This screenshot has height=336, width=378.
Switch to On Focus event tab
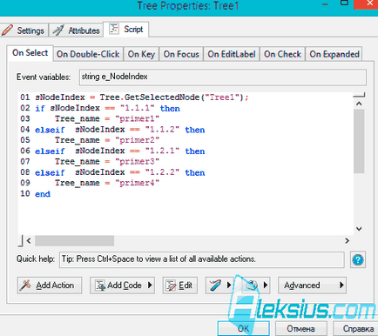(x=181, y=54)
